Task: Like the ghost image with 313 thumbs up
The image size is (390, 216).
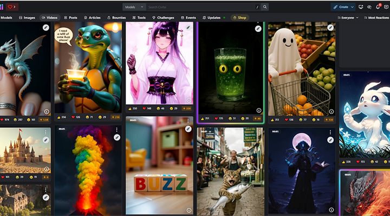Action: [x=276, y=120]
